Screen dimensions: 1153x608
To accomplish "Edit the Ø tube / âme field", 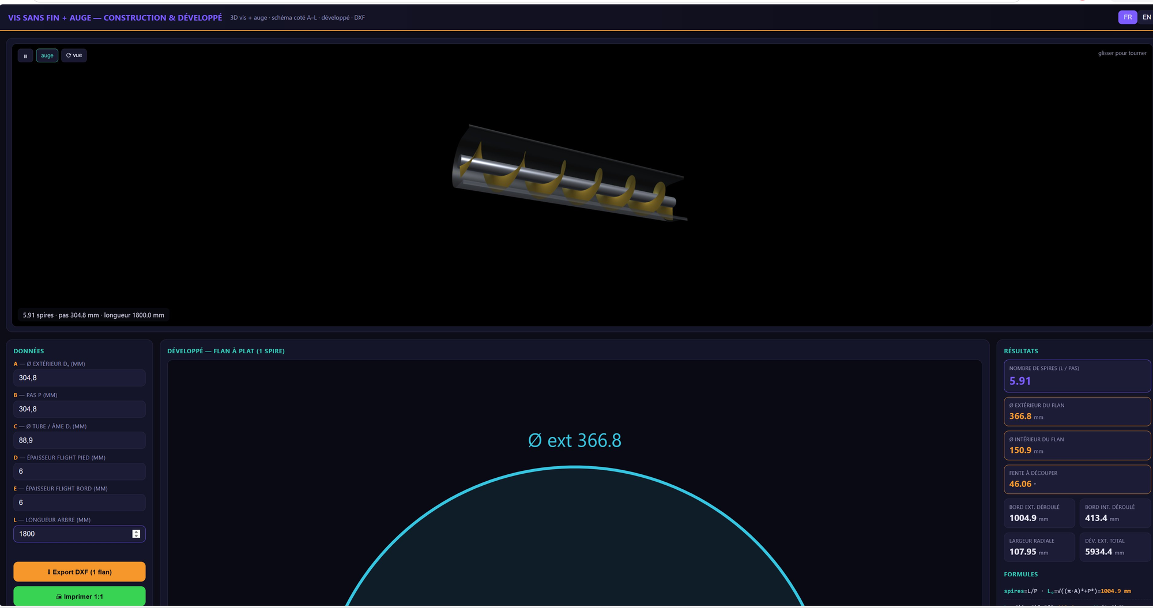I will click(80, 440).
